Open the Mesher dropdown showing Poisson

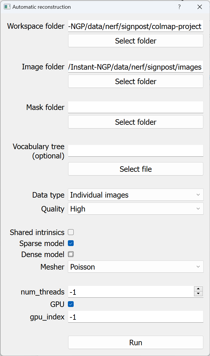135,267
